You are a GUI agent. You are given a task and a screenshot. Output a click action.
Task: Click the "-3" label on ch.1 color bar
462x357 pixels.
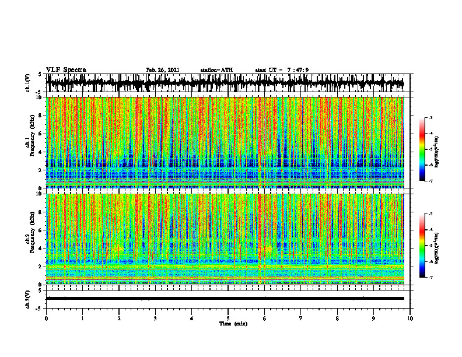click(430, 117)
